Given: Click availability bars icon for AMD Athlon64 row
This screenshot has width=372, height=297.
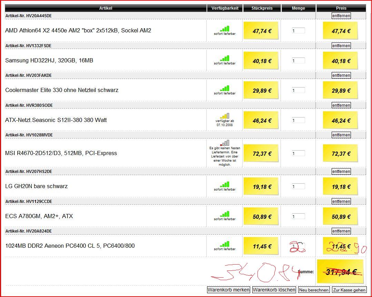Looking at the screenshot, I should 225,29.
